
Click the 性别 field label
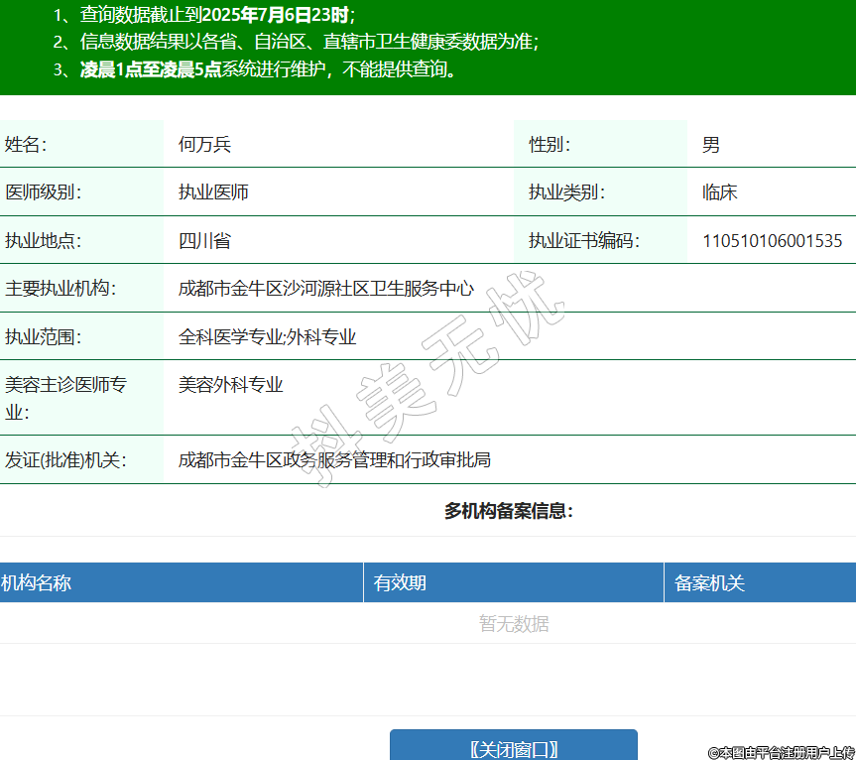550,145
